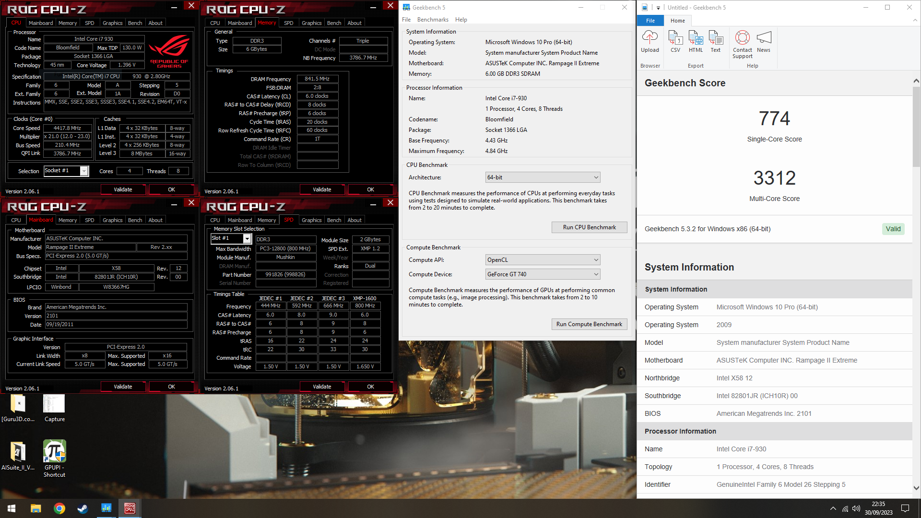Open Steam from taskbar
Viewport: 921px width, 518px height.
point(83,508)
